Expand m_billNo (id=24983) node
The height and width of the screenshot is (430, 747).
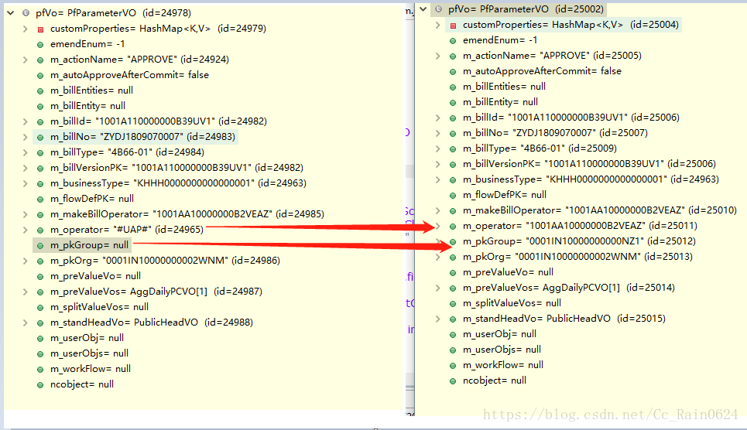[26, 137]
